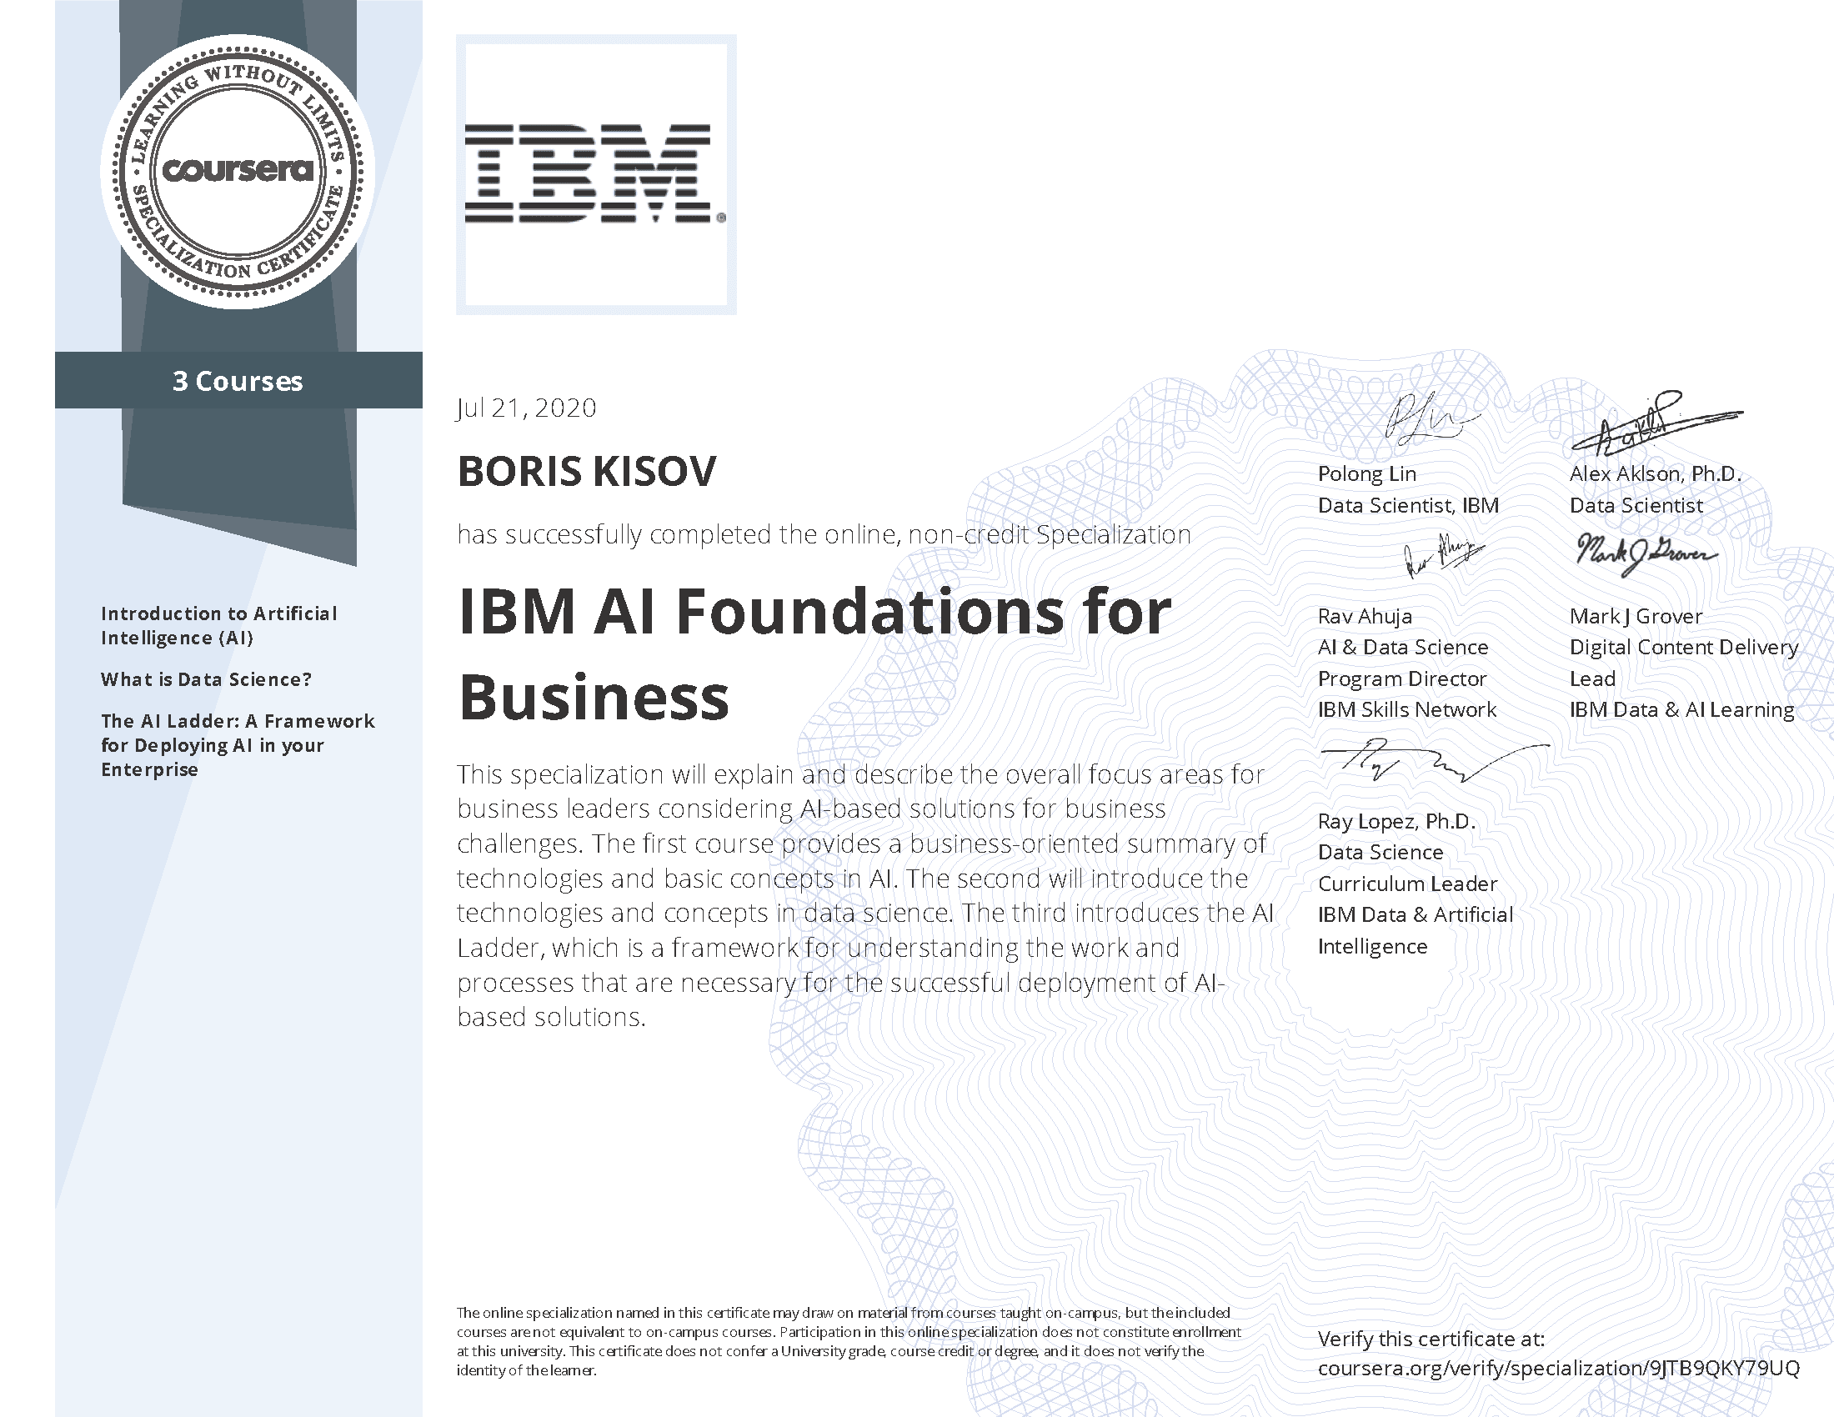Viewport: 1834px width, 1417px height.
Task: Click Polong Lin's signature
Action: pyautogui.click(x=1431, y=418)
